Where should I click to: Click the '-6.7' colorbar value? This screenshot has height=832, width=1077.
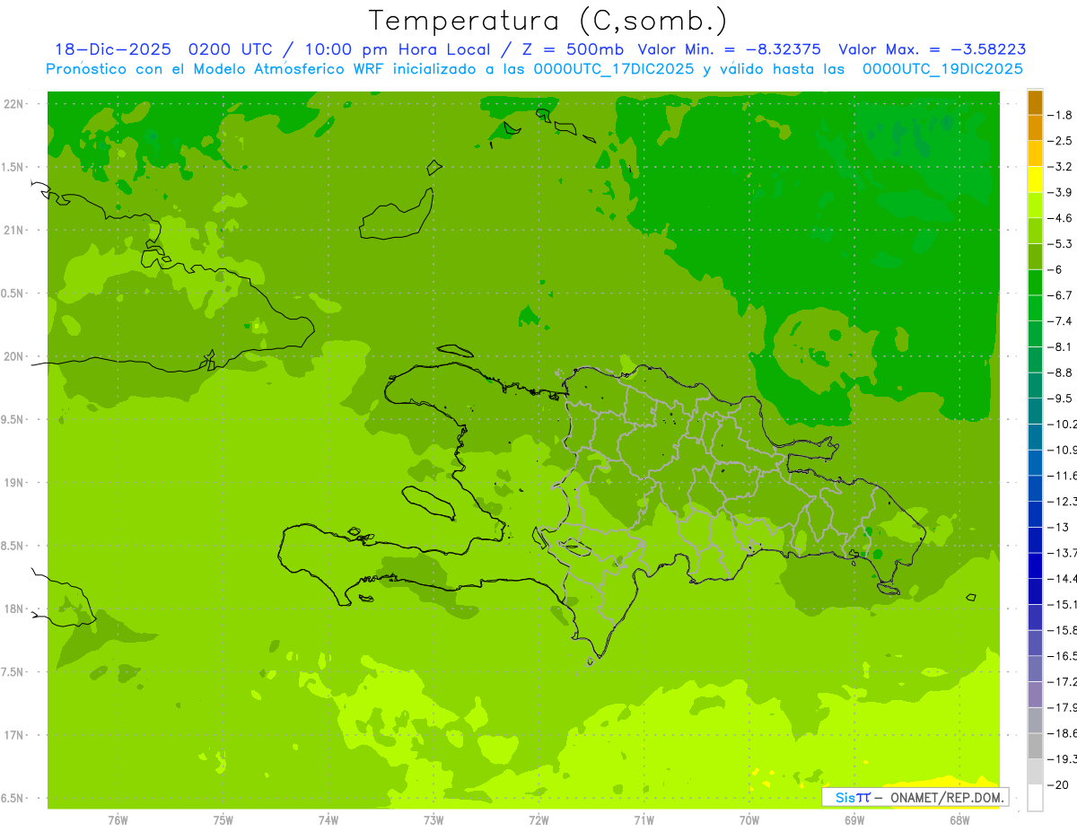(x=1060, y=295)
